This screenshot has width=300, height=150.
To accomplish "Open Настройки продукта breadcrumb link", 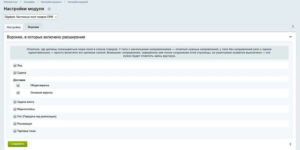I will [x=51, y=2].
